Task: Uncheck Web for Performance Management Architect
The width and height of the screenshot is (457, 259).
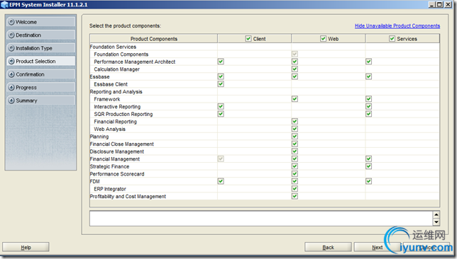Action: [x=294, y=62]
